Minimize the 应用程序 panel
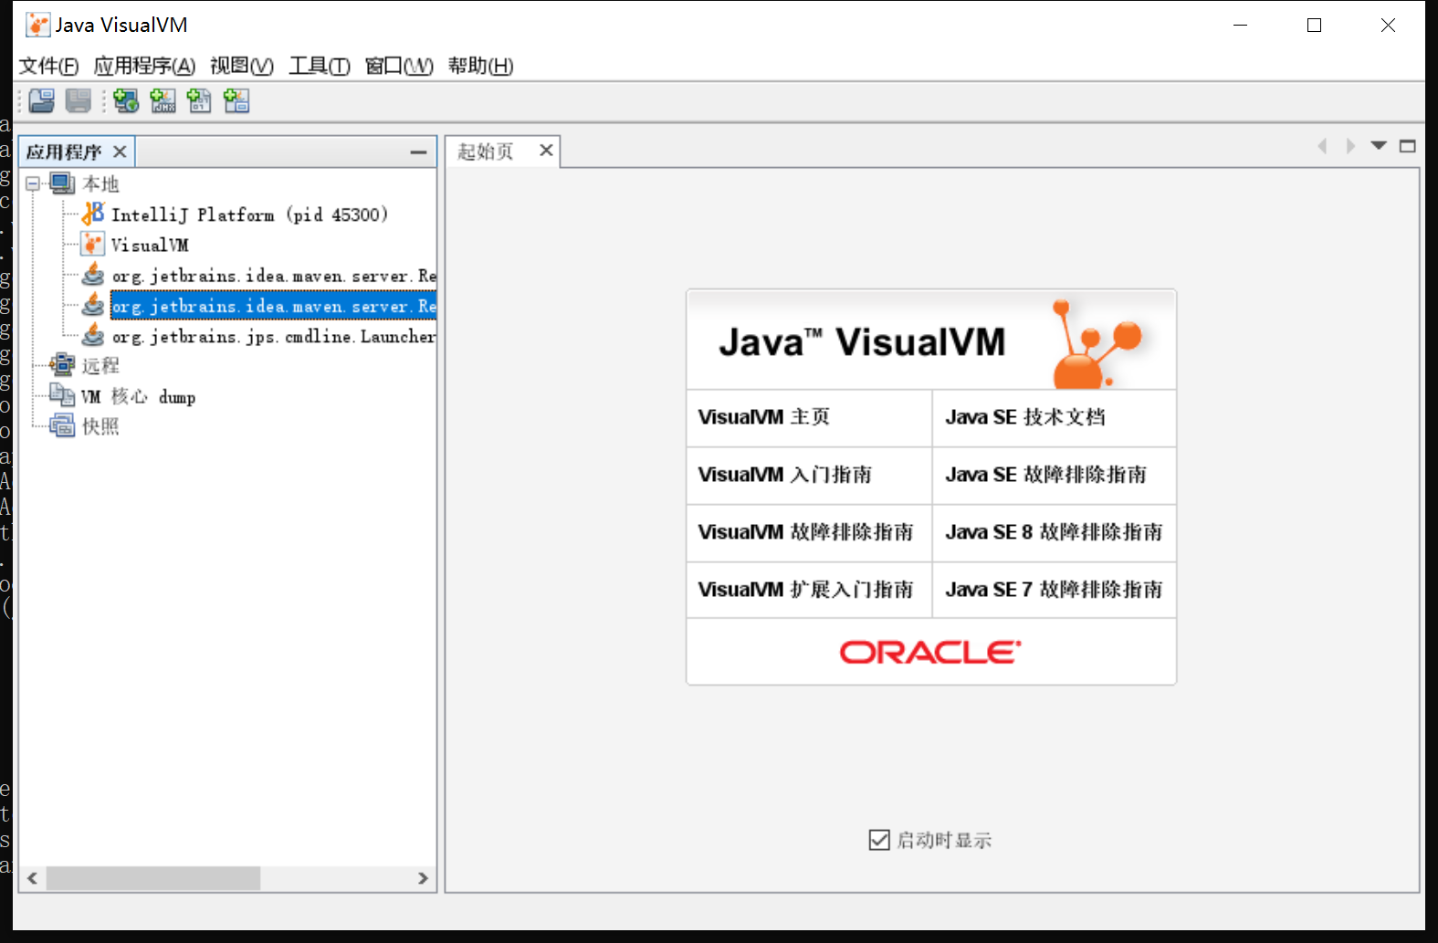Viewport: 1438px width, 943px height. click(x=418, y=152)
